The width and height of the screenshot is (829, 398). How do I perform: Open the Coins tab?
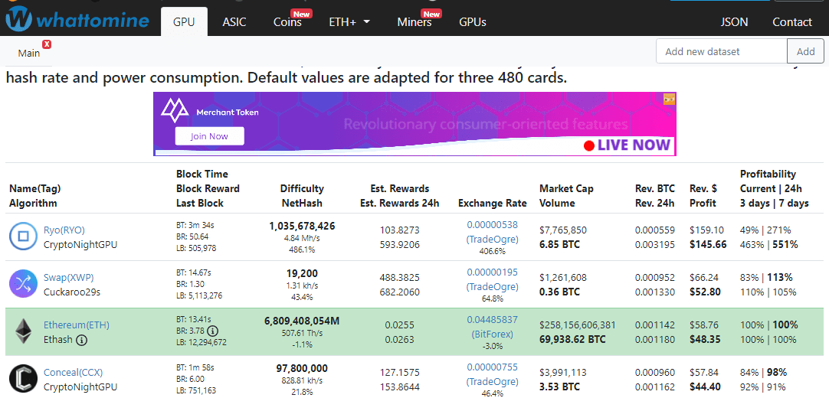(x=287, y=21)
